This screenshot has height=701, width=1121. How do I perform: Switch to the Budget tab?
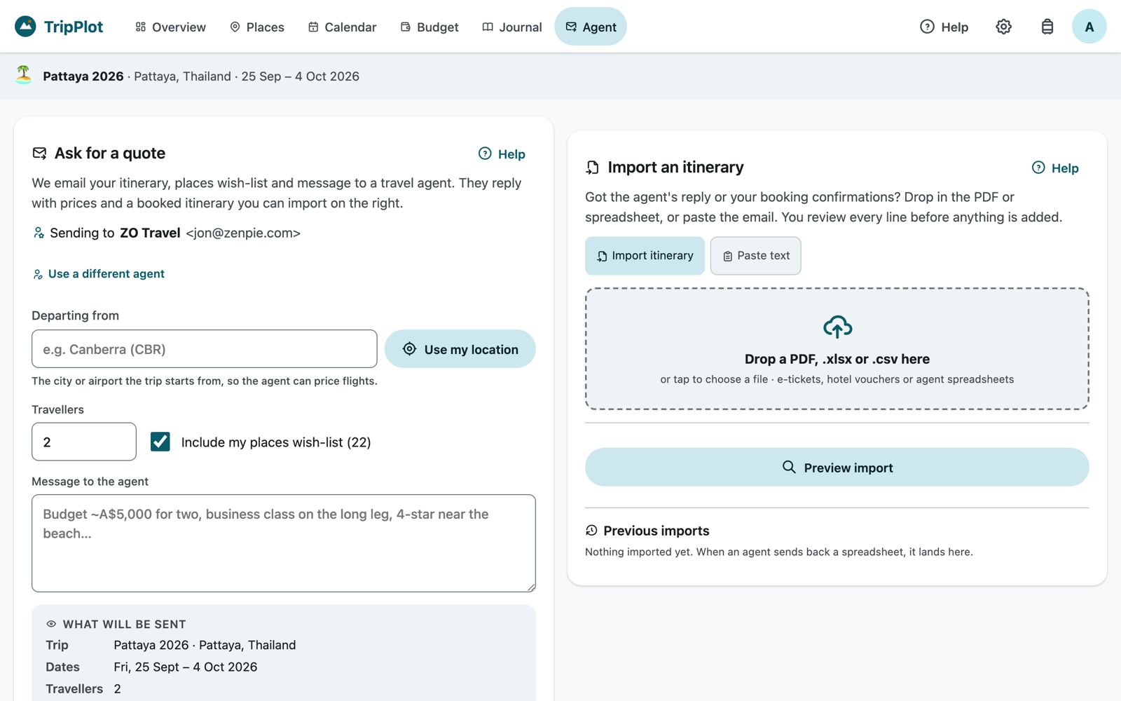(429, 27)
